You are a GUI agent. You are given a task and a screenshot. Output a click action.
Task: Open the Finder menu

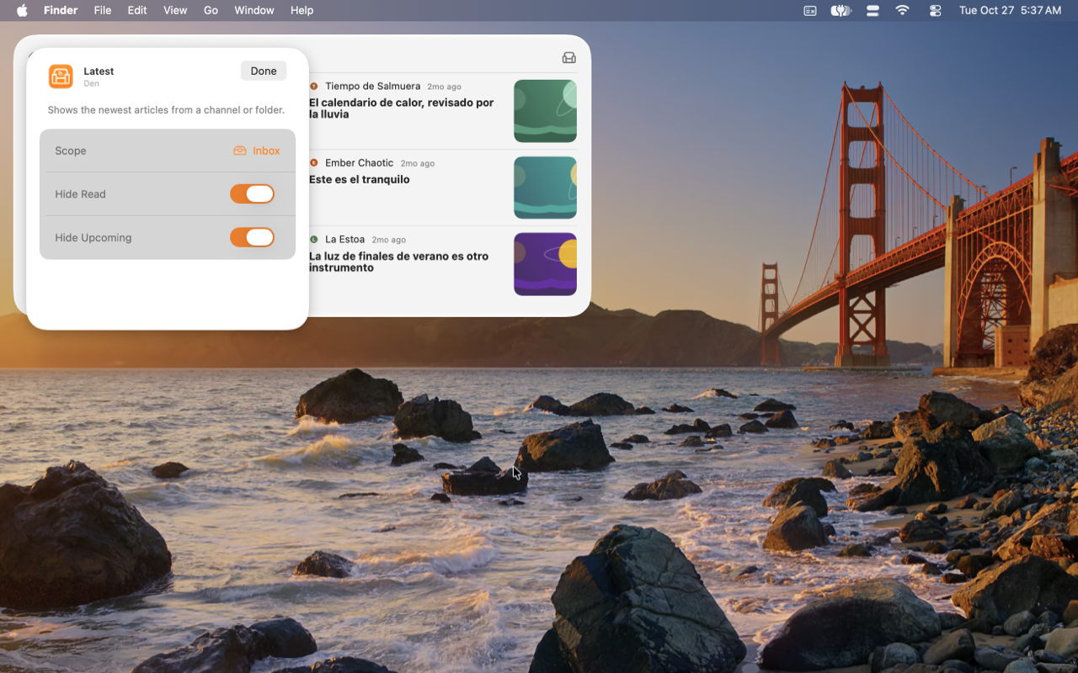(x=61, y=10)
